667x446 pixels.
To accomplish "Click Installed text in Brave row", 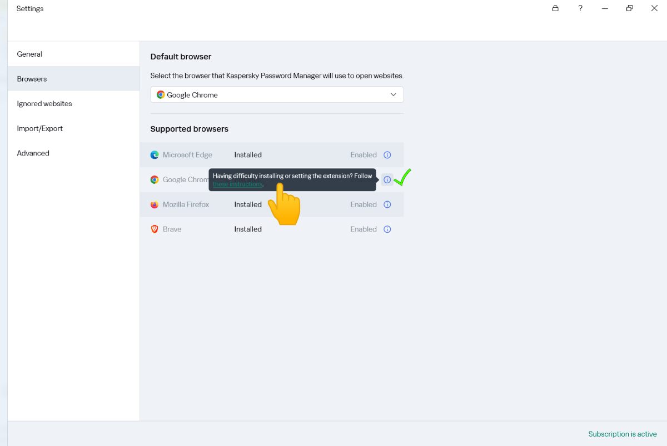I will tap(248, 229).
